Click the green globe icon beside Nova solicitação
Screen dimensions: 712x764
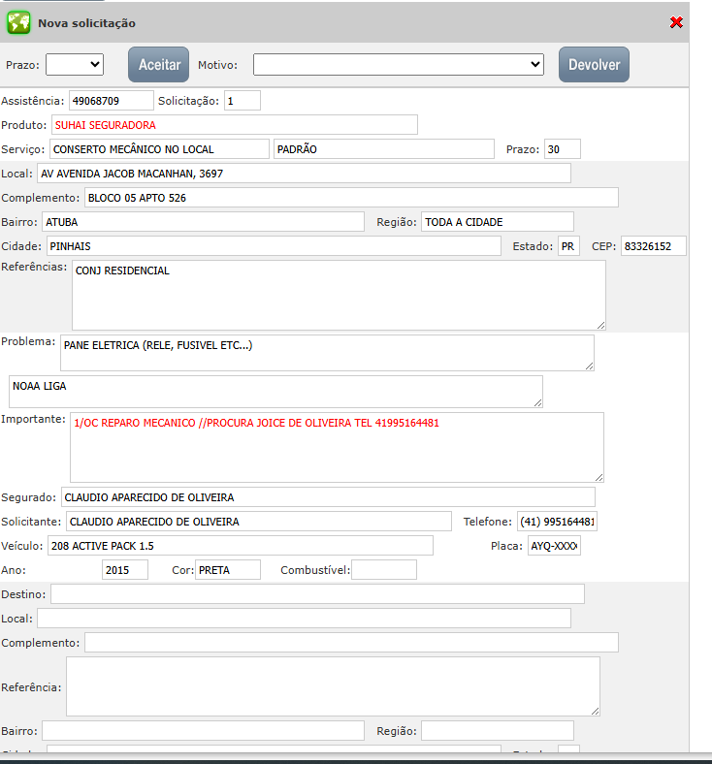(18, 23)
